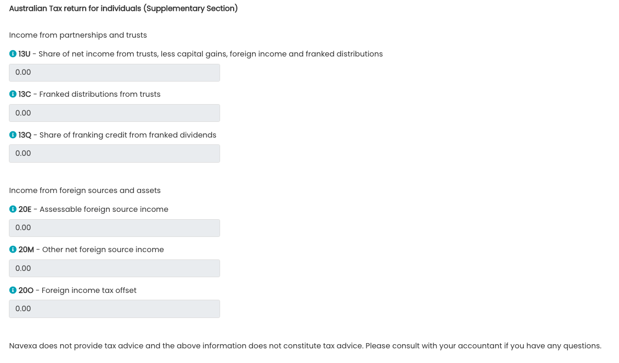Select the 13Q franking credit value field

(114, 153)
